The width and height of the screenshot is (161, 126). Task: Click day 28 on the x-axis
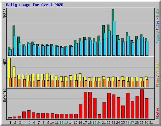tap(137, 123)
